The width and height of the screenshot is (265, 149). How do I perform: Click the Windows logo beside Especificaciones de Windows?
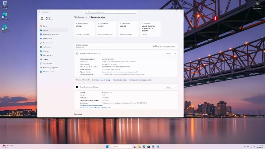(x=77, y=87)
